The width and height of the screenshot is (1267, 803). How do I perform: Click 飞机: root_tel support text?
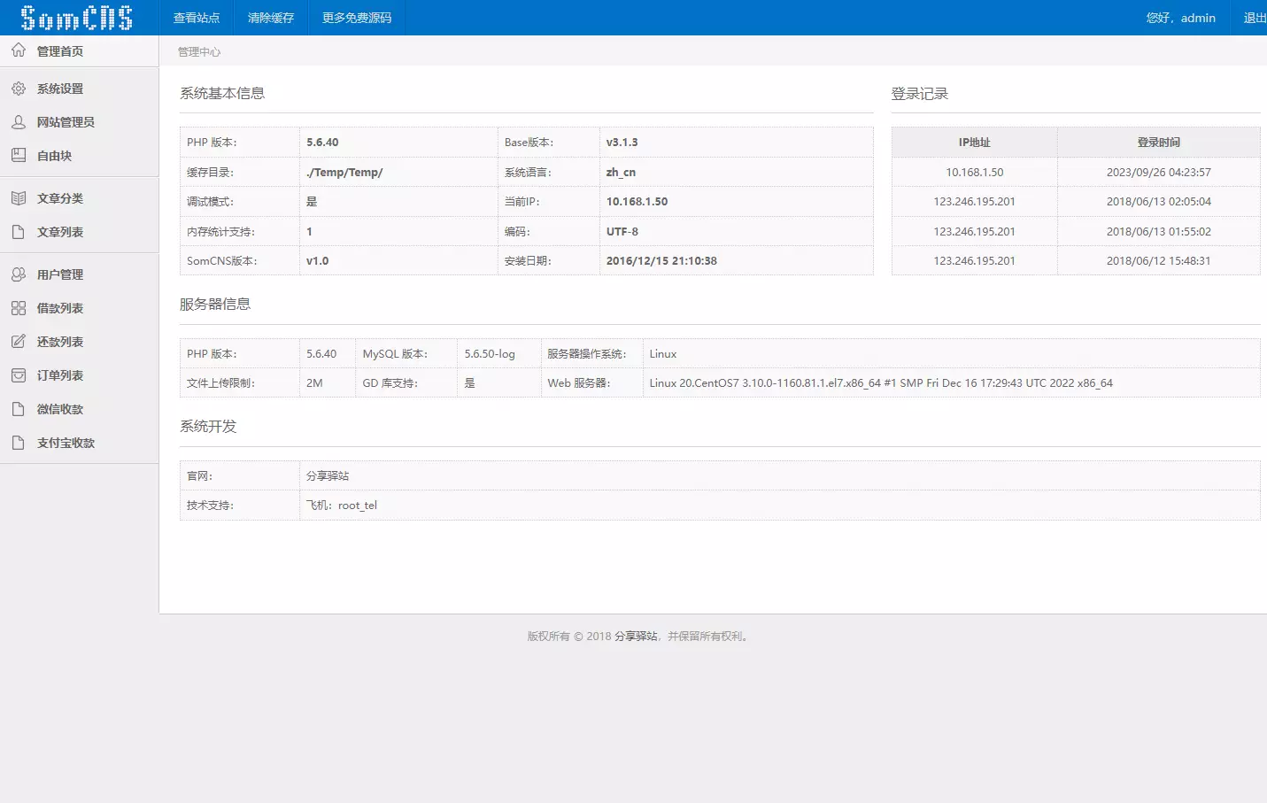pos(342,506)
